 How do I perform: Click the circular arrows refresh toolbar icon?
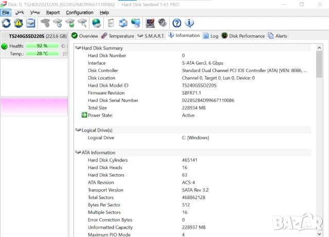(x=6, y=23)
